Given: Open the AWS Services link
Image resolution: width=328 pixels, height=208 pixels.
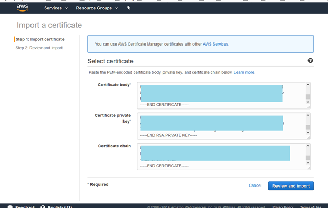Looking at the screenshot, I should point(216,44).
